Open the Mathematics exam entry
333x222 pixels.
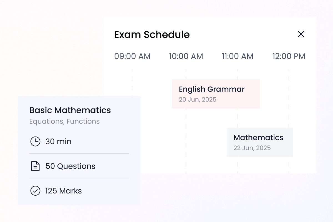click(259, 142)
